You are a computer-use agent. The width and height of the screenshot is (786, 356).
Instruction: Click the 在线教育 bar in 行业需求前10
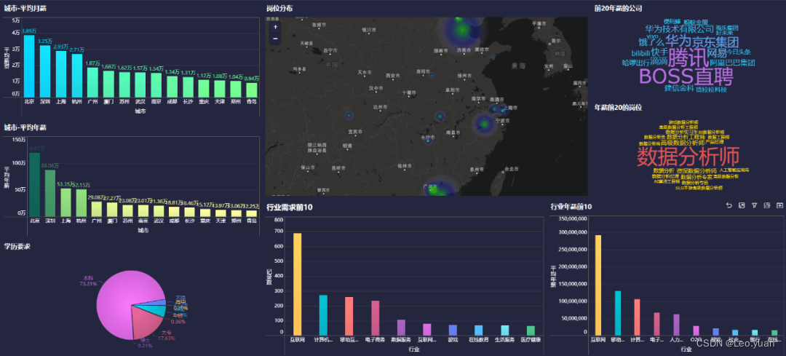click(x=479, y=331)
